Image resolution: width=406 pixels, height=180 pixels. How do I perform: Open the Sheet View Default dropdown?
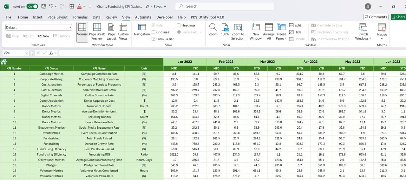tap(39, 27)
